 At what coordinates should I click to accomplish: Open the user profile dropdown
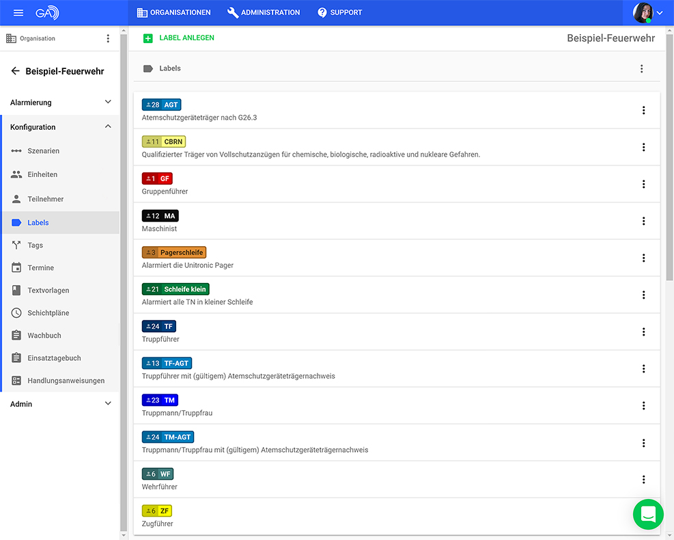point(648,12)
